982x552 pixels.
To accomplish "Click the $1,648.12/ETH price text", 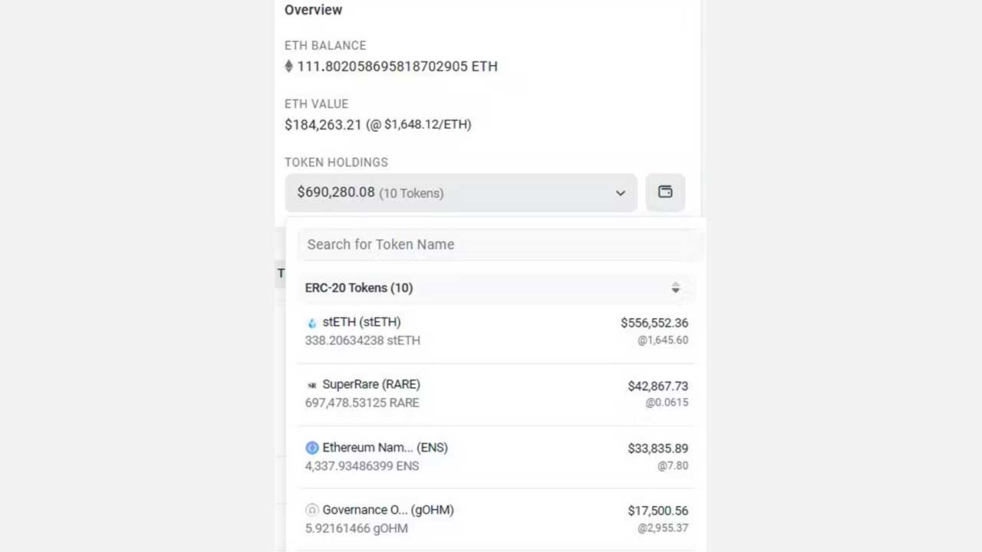I will [427, 124].
